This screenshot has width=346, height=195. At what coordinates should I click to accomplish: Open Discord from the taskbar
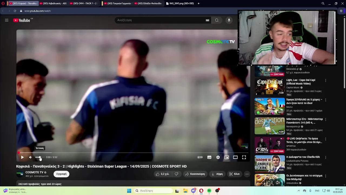coord(193,191)
